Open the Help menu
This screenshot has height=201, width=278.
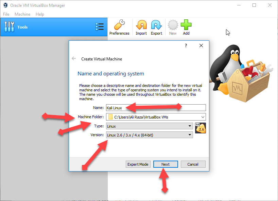[40, 14]
